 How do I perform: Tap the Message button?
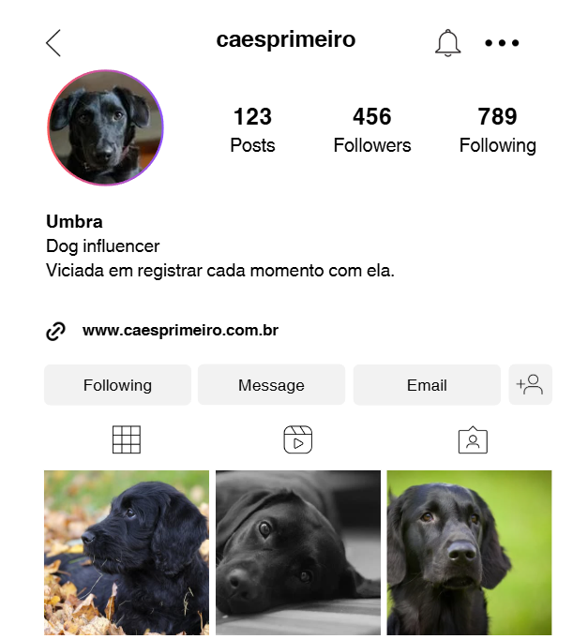point(271,385)
